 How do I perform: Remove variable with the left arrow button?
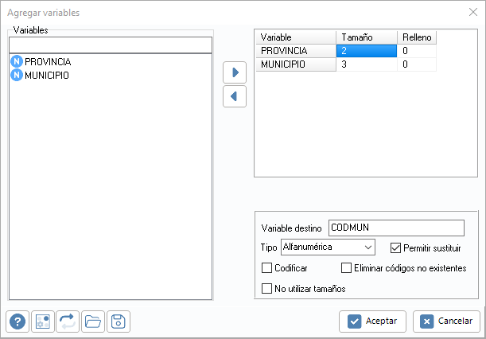point(235,96)
